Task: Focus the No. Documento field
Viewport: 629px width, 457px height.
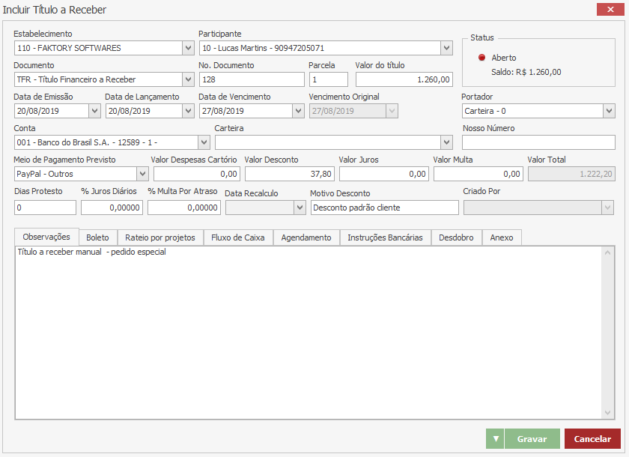Action: (251, 79)
